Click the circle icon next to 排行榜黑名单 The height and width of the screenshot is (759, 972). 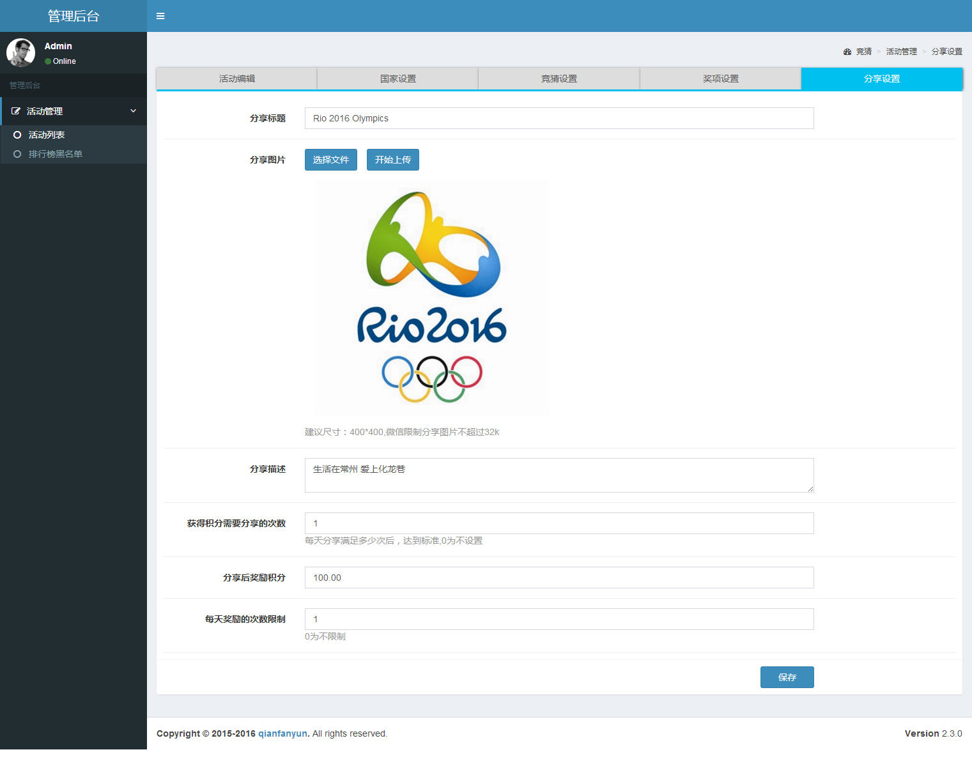(x=17, y=154)
